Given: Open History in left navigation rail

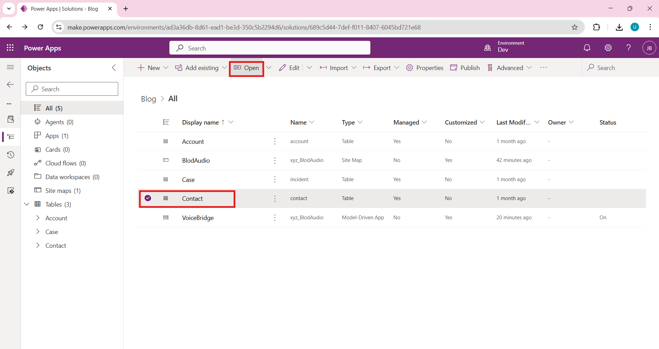Looking at the screenshot, I should click(11, 155).
